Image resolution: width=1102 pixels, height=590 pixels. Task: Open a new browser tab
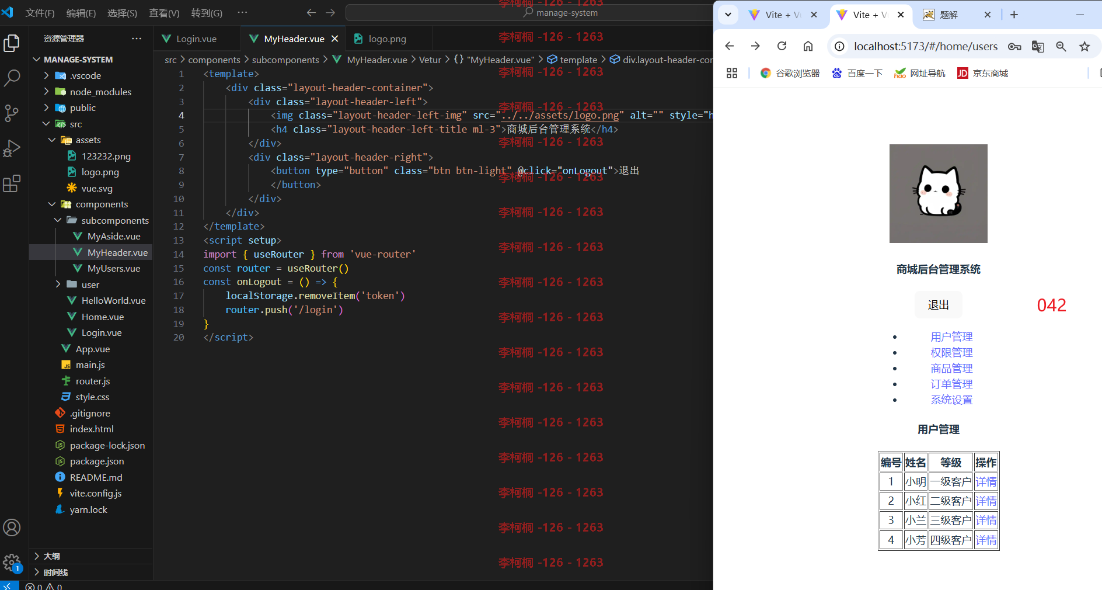(1014, 15)
